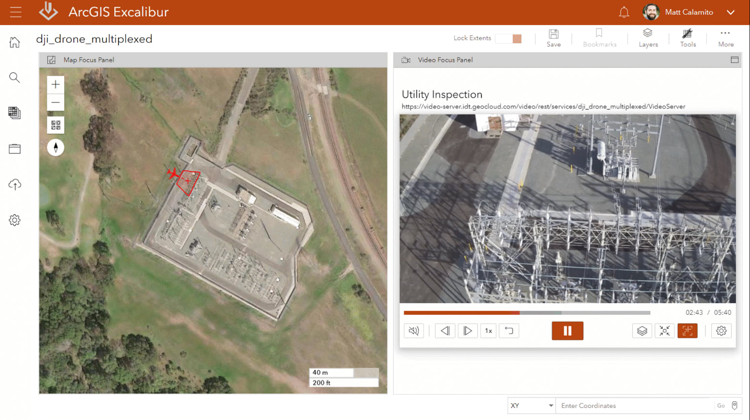Change the 1x playback speed
This screenshot has height=420, width=750.
click(488, 331)
